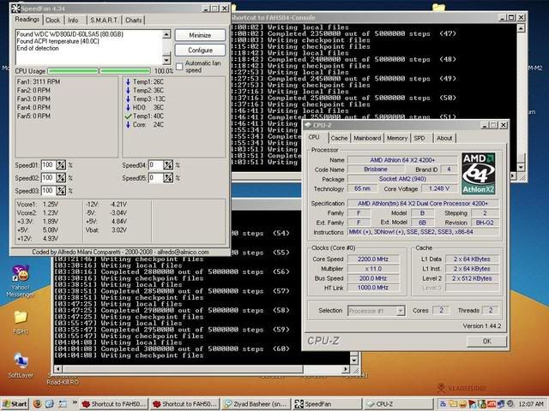Click the taskbar clock showing 12:07 AM
The height and width of the screenshot is (411, 549).
(531, 404)
